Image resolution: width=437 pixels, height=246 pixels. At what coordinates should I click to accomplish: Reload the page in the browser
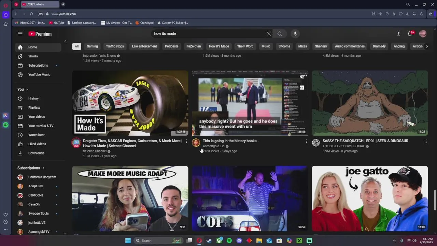(x=31, y=14)
